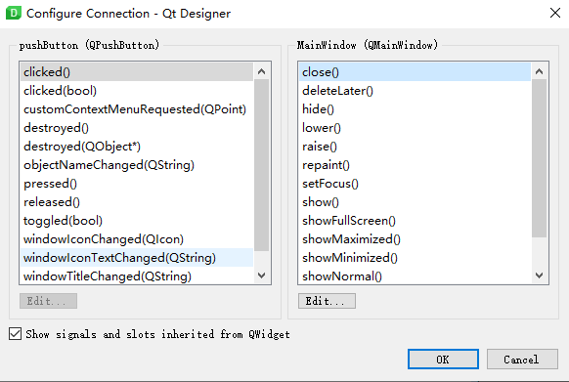This screenshot has width=569, height=382.
Task: Select the clicked(bool) signal
Action: point(137,90)
